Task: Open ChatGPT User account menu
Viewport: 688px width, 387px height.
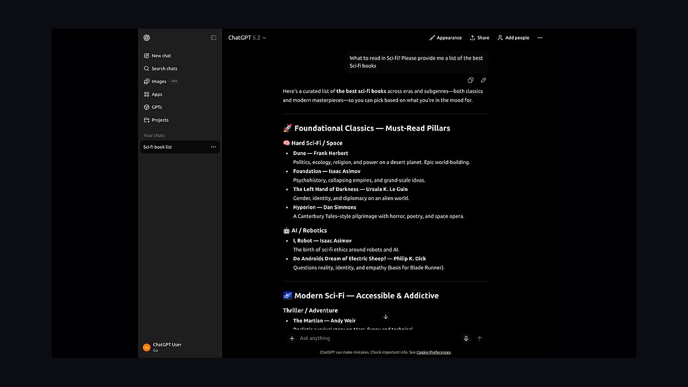Action: (180, 347)
